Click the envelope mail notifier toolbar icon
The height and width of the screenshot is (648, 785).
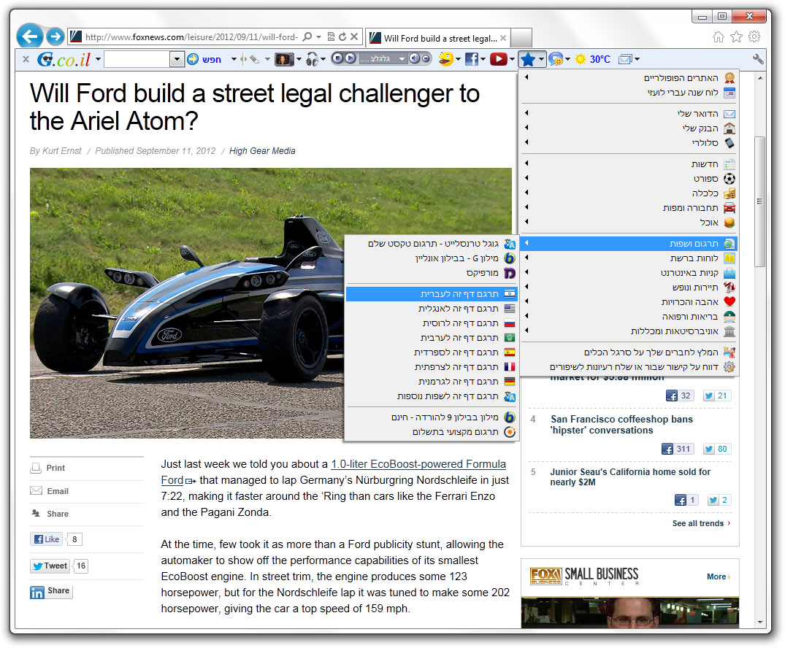[x=624, y=59]
